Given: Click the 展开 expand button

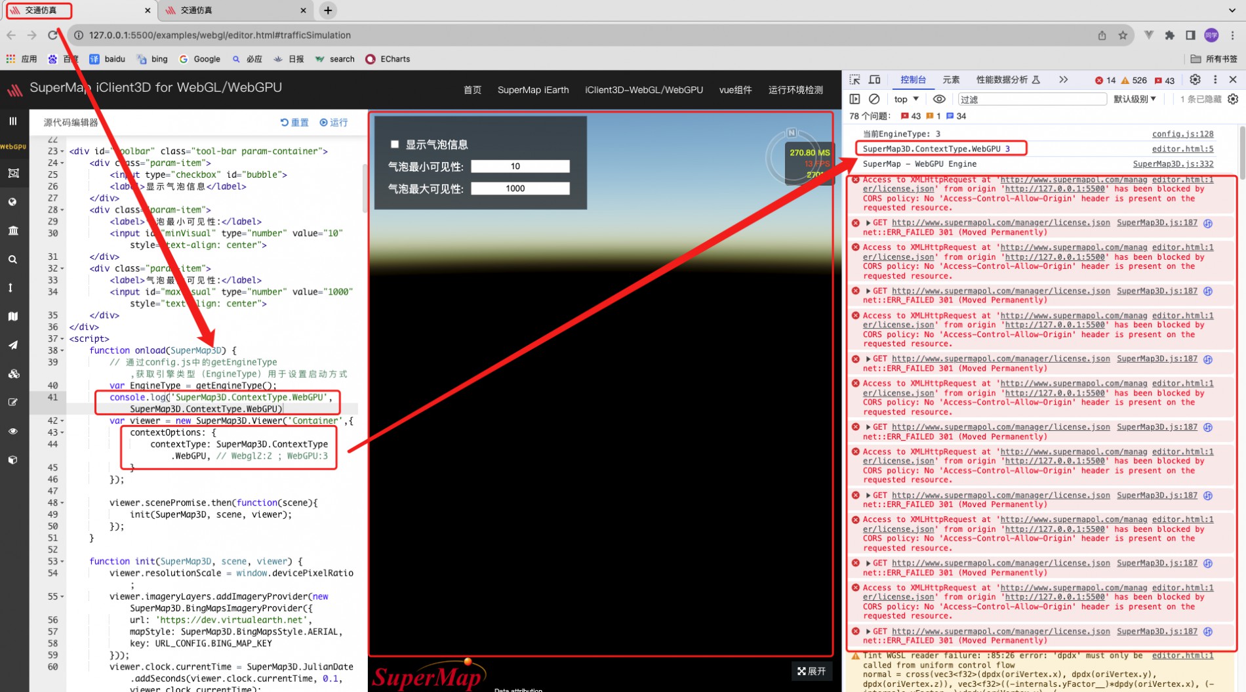Looking at the screenshot, I should click(x=812, y=671).
